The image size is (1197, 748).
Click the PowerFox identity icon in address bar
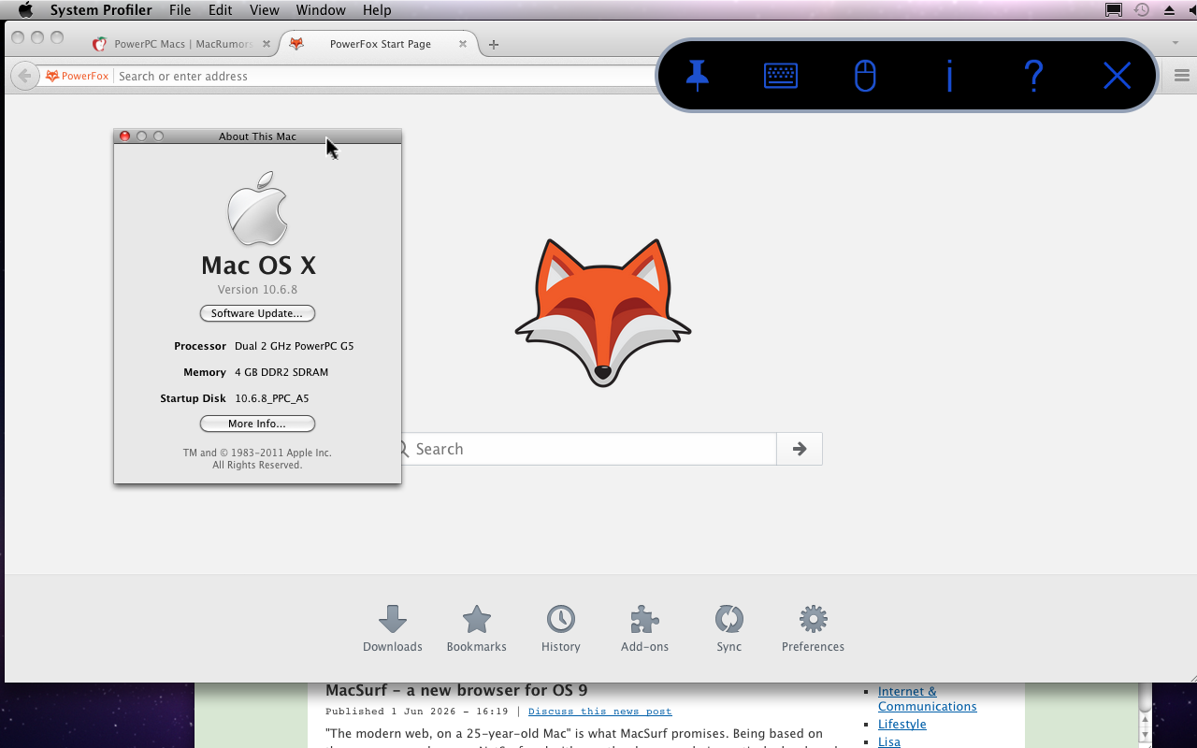pos(78,76)
